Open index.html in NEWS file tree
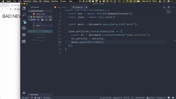Viewport: 176px width, 99px height. 40,28
